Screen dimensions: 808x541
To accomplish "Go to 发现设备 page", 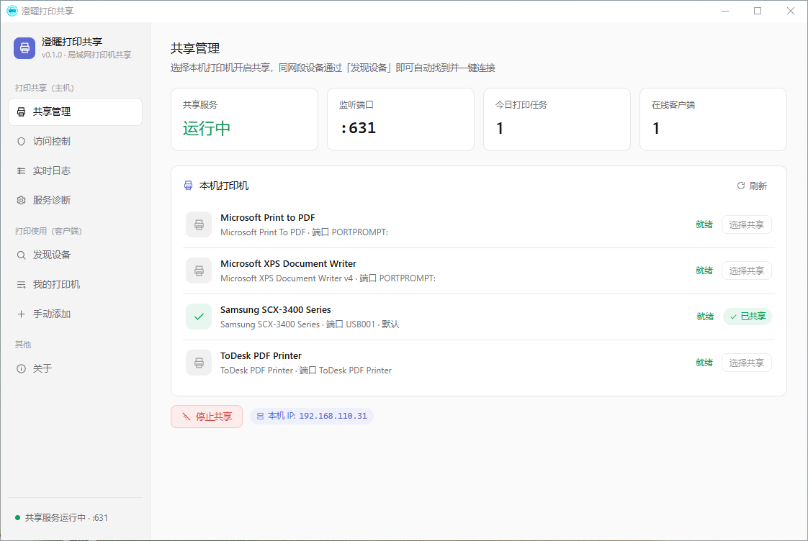I will click(x=75, y=255).
